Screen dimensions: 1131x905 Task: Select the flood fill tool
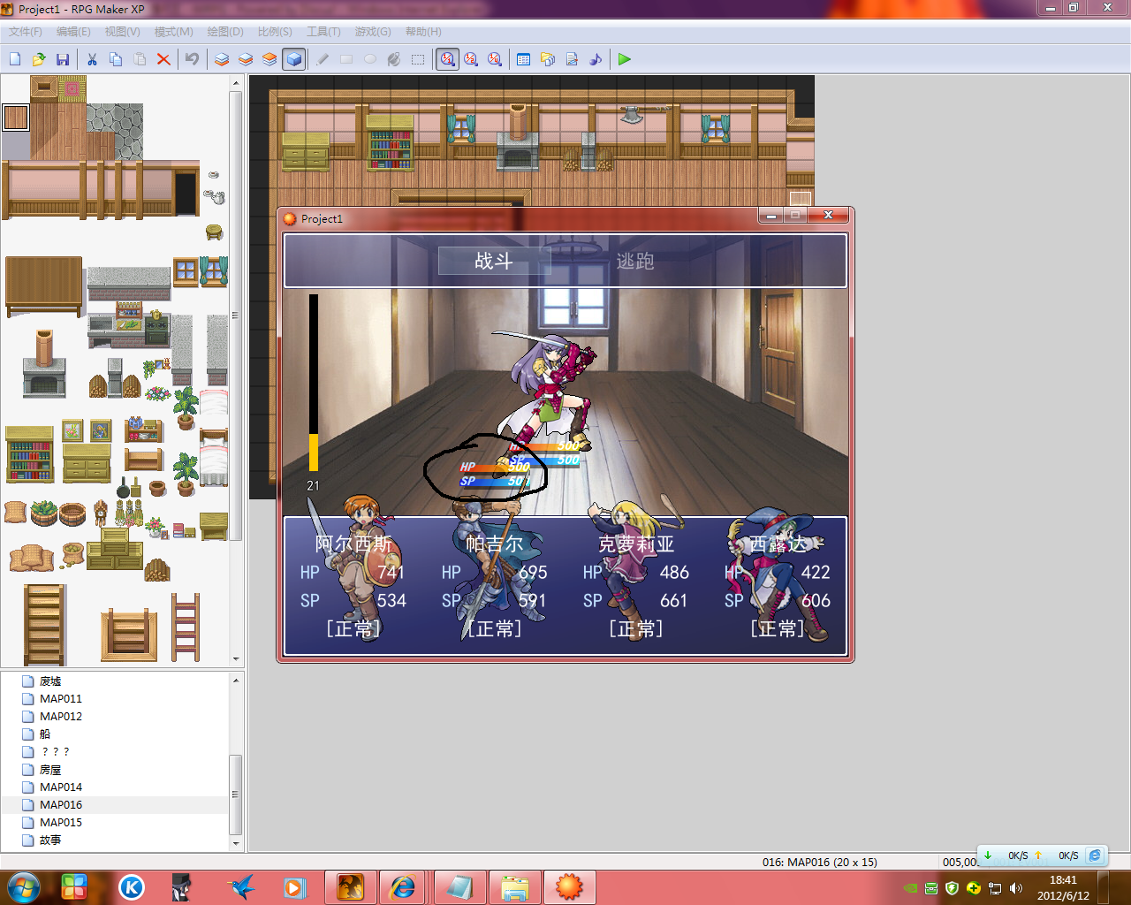[x=394, y=59]
